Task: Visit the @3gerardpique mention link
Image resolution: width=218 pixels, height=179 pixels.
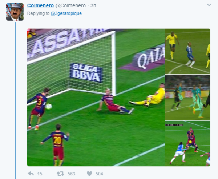Action: (x=66, y=13)
